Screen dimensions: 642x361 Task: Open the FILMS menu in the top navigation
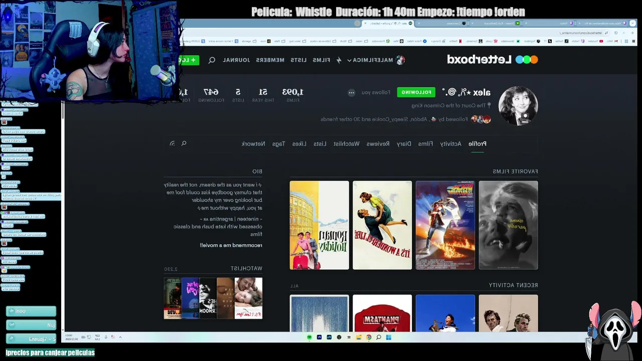[322, 60]
